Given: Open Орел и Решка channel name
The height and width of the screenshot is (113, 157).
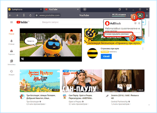Looking at the screenshot, I should [75, 101].
